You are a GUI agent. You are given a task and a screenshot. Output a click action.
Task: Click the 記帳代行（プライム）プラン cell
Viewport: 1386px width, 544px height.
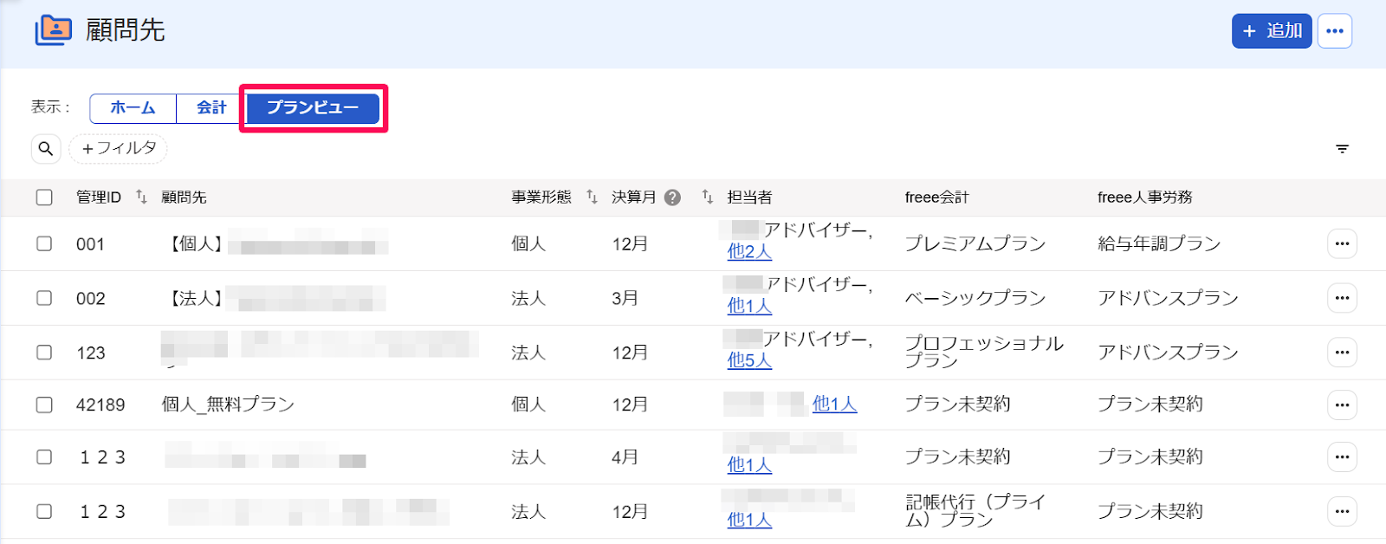point(975,511)
